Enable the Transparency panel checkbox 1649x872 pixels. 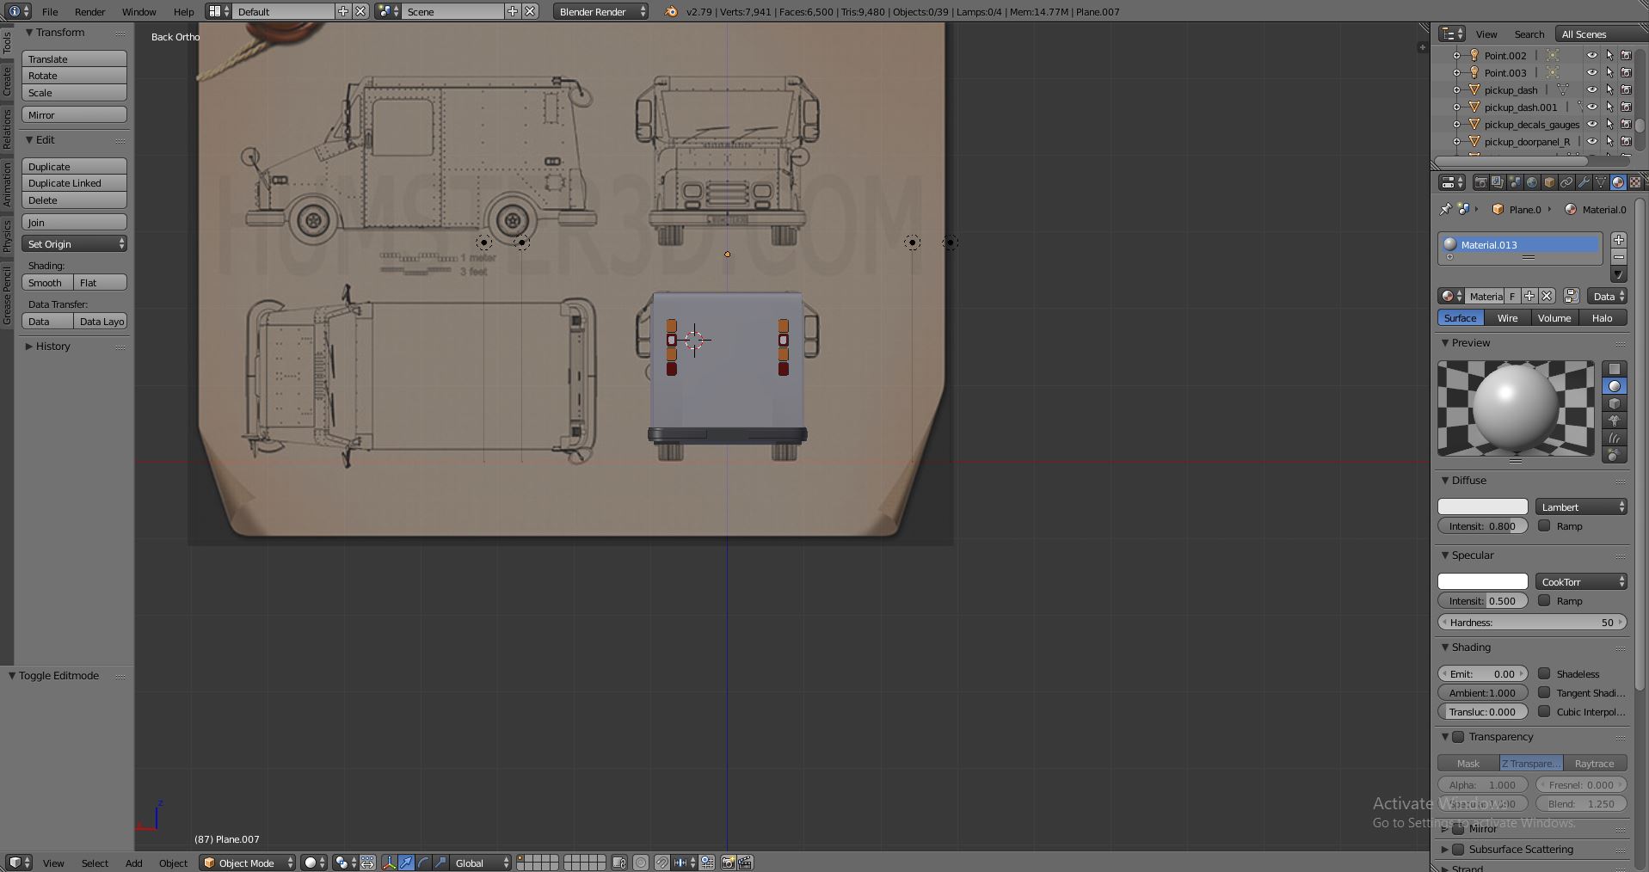[x=1458, y=736]
